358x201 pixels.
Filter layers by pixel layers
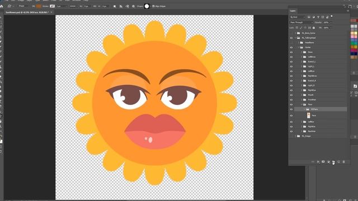pyautogui.click(x=309, y=17)
